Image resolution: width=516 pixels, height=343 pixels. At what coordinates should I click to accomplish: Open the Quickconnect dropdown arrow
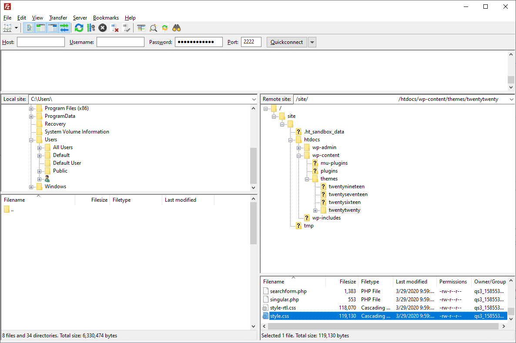[312, 42]
